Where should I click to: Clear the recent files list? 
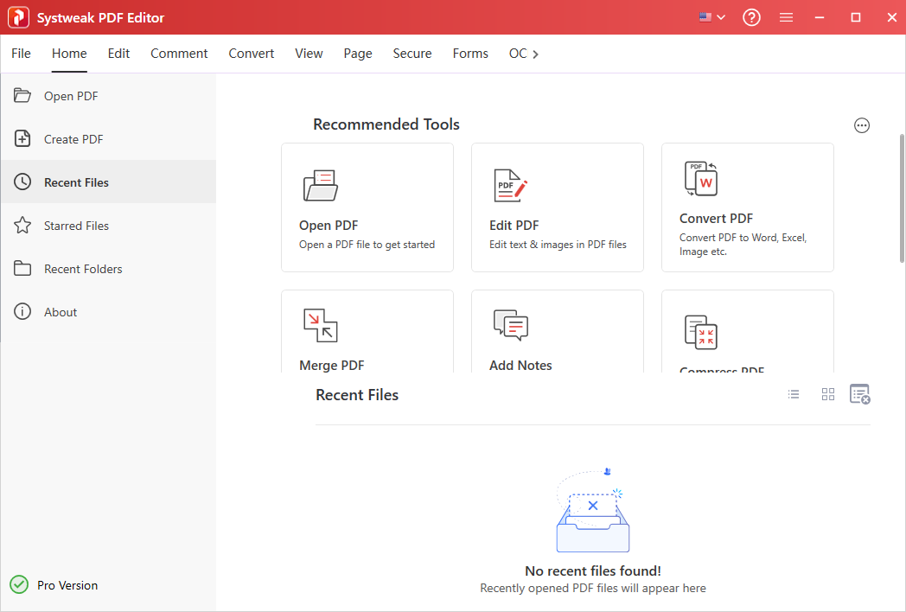pyautogui.click(x=860, y=394)
